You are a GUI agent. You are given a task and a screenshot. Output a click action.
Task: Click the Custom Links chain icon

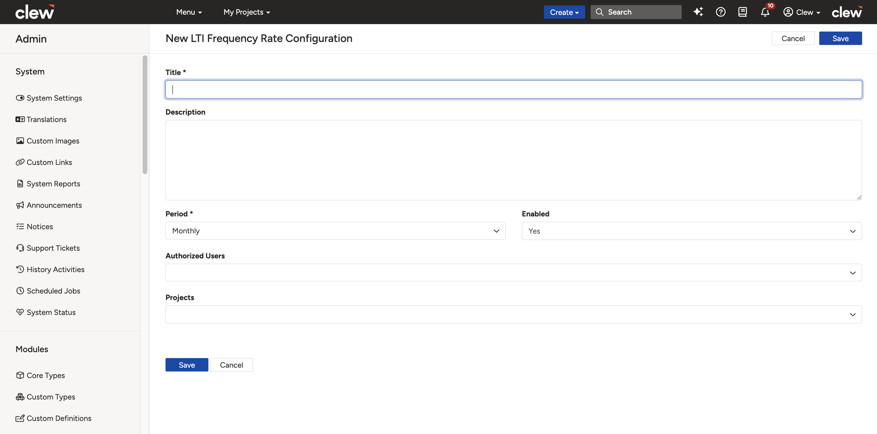pos(20,162)
